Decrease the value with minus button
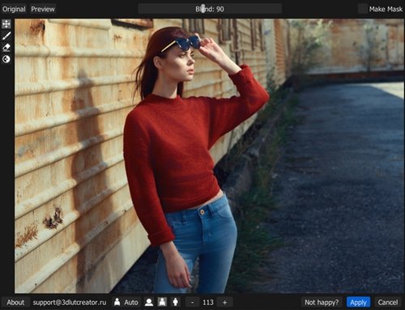This screenshot has width=405, height=310. 192,302
